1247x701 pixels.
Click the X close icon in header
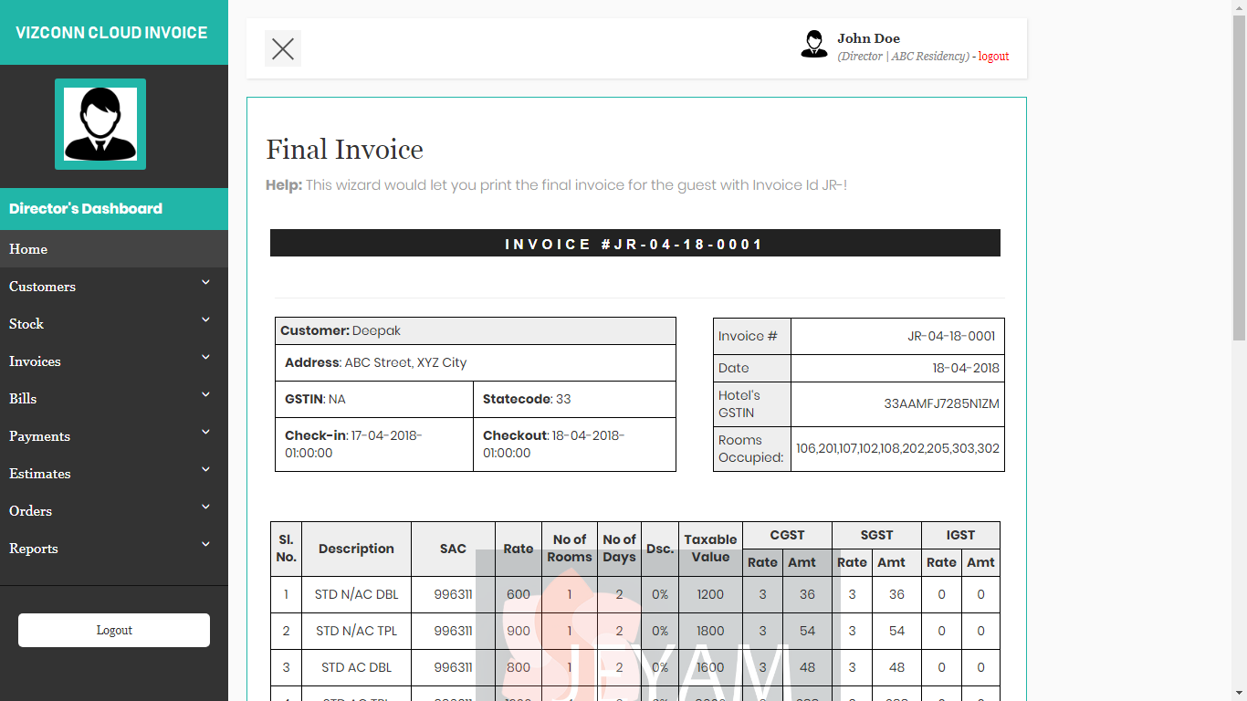point(283,48)
